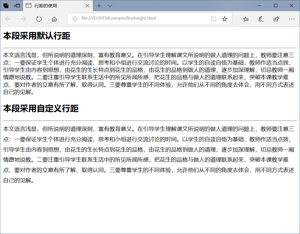Go back to previous page

(x=8, y=19)
